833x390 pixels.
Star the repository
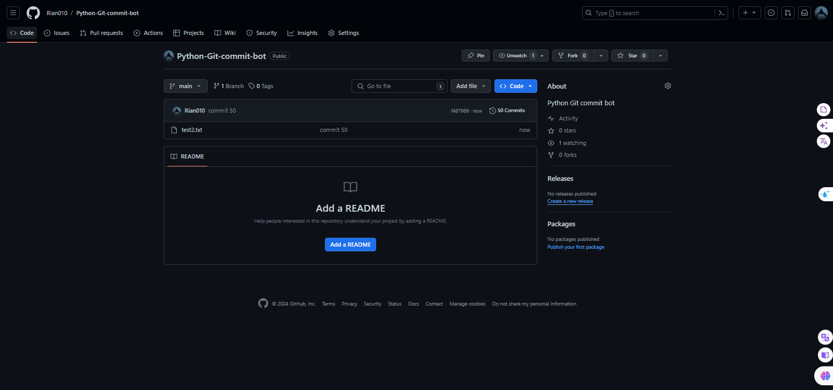click(x=632, y=56)
